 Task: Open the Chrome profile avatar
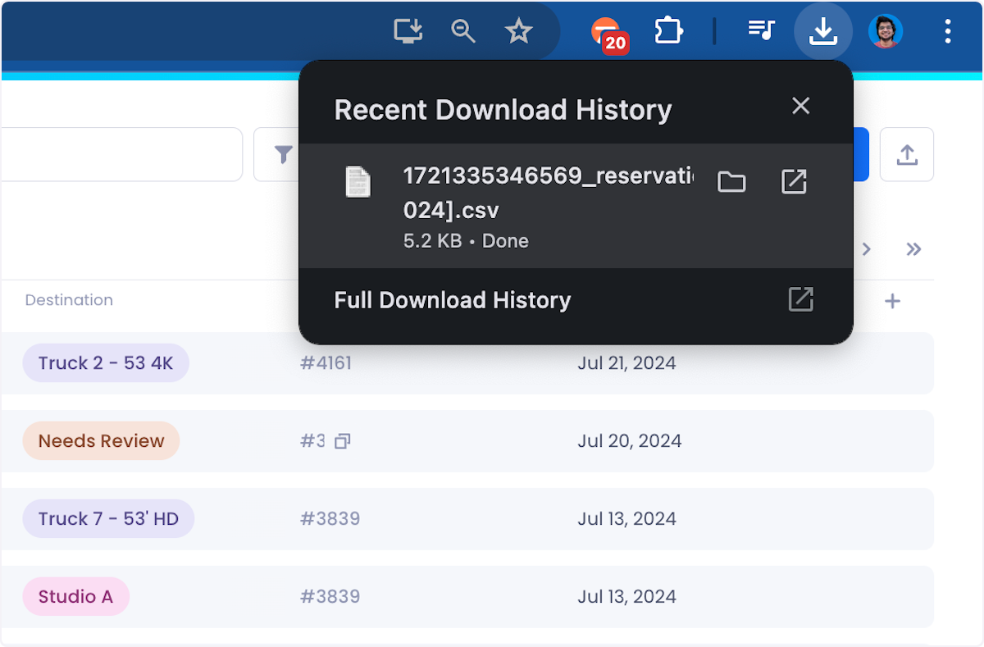point(886,32)
